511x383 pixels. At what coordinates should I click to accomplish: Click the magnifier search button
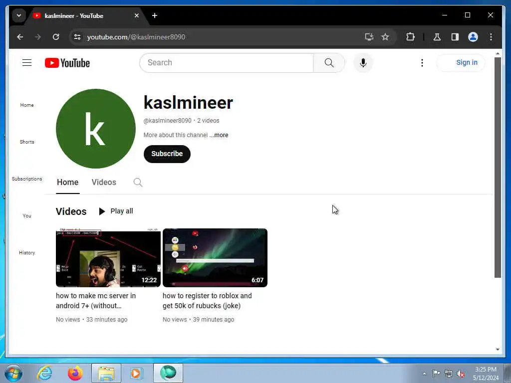329,62
